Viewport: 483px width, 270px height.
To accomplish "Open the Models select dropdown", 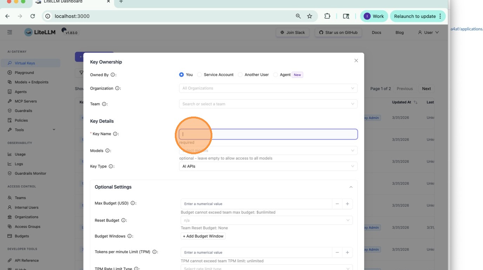I will pyautogui.click(x=268, y=151).
